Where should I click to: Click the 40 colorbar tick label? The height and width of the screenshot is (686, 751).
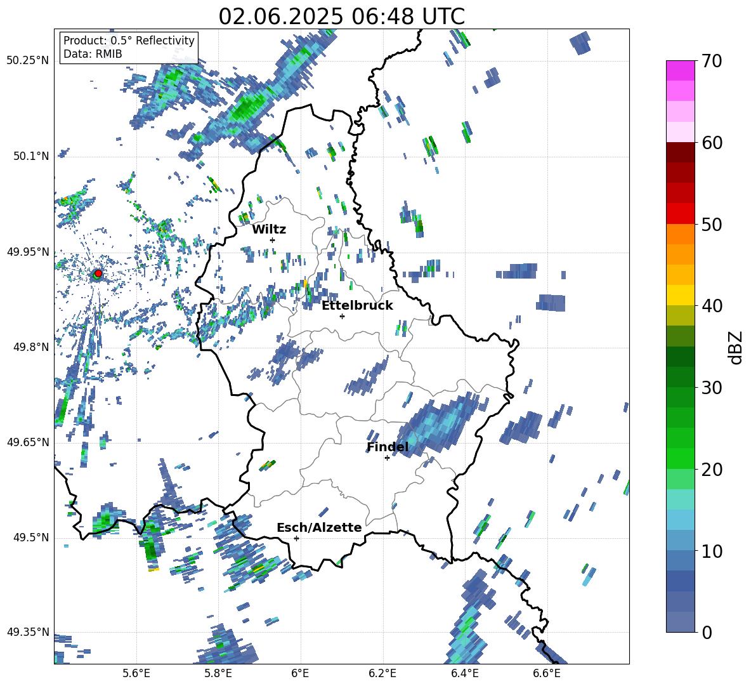[x=712, y=306]
